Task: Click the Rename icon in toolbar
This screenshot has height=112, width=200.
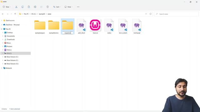Action: pyautogui.click(x=35, y=7)
